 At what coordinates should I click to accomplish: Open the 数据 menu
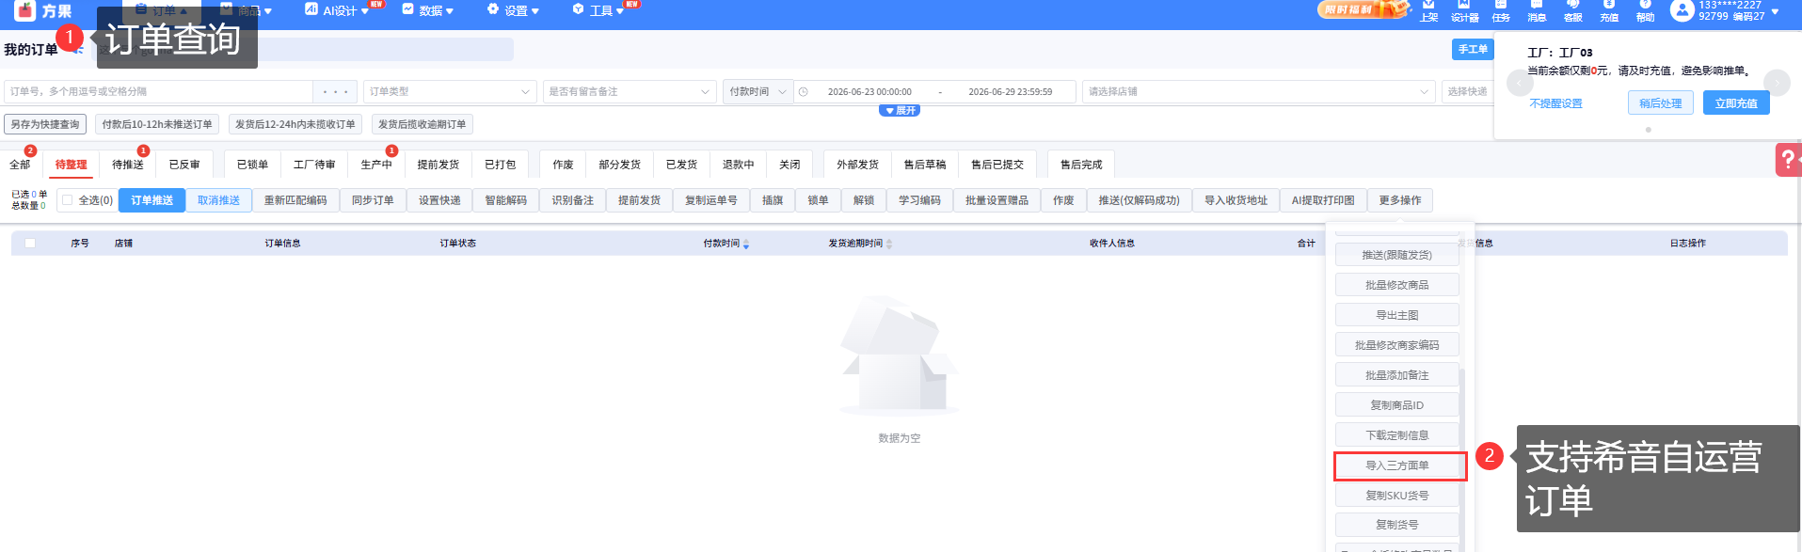point(428,10)
